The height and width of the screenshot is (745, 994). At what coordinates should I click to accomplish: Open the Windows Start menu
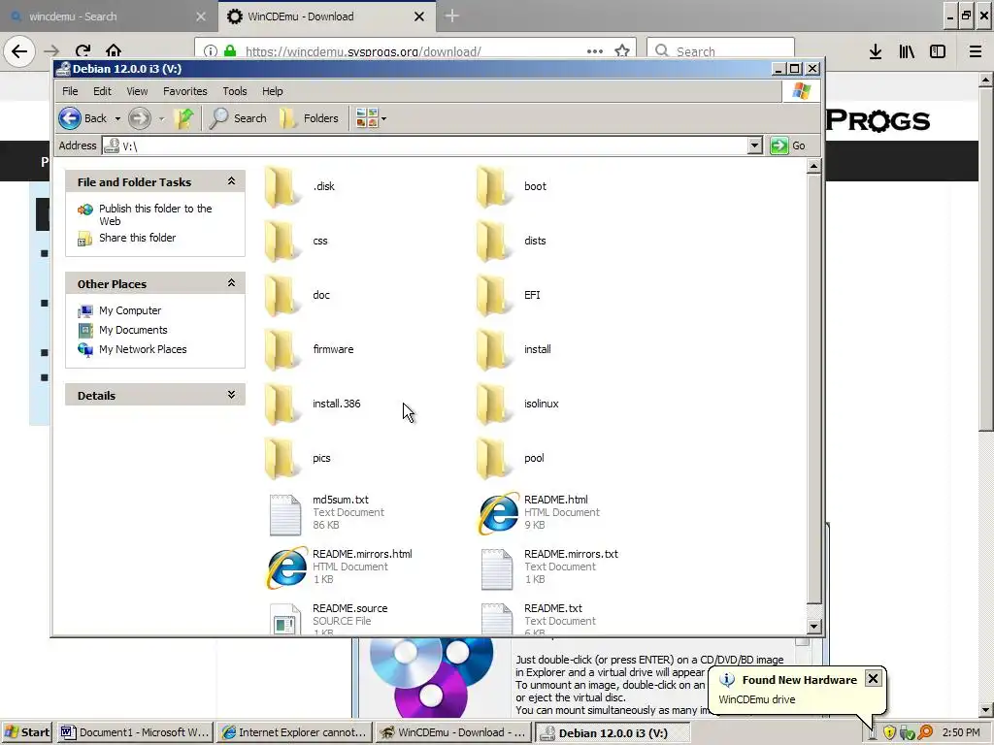coord(26,732)
